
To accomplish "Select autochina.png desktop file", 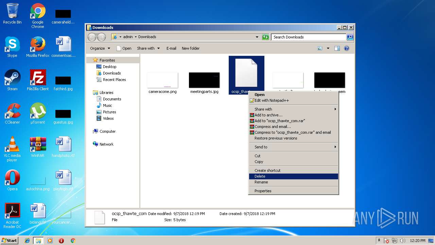I will pos(38,183).
